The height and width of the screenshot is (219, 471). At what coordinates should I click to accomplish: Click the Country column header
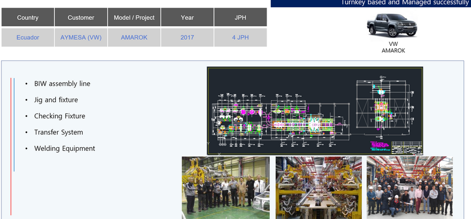pyautogui.click(x=28, y=17)
